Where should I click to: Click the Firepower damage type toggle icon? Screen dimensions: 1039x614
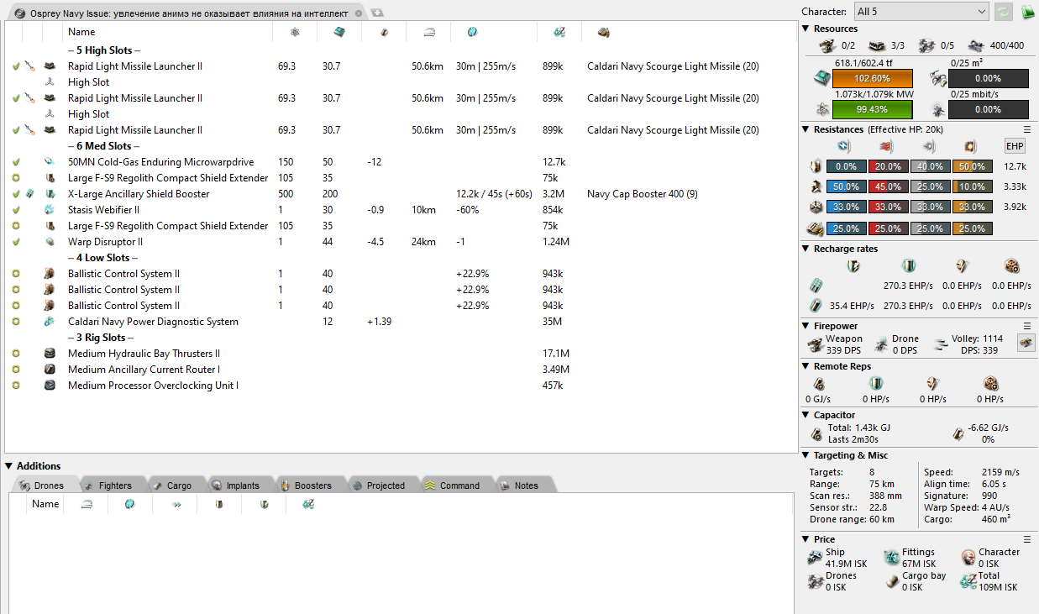[1026, 342]
